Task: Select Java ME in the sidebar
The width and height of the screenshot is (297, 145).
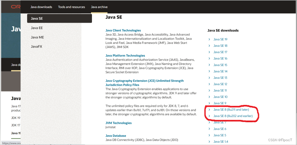Action: pos(37,37)
